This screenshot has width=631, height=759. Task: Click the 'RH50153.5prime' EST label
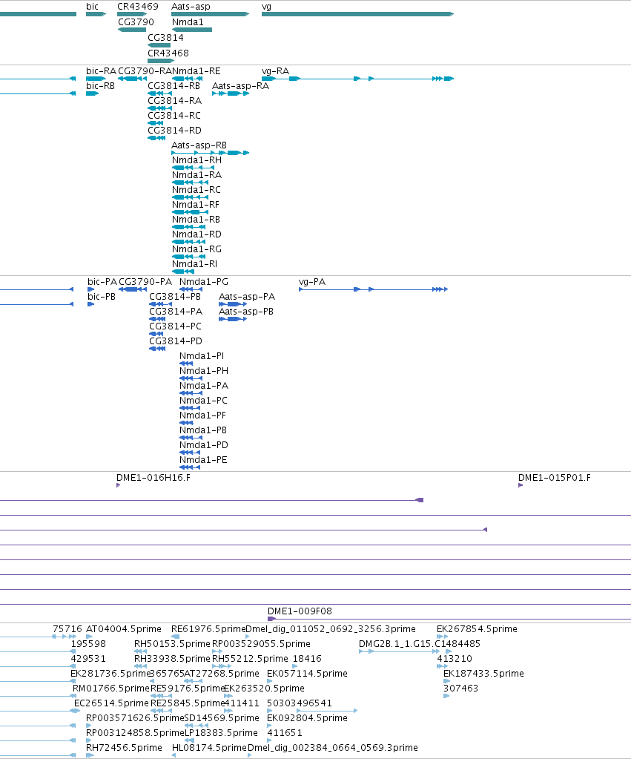pos(172,644)
